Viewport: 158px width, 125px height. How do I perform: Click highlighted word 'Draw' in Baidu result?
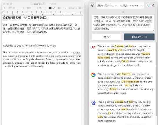point(100,117)
